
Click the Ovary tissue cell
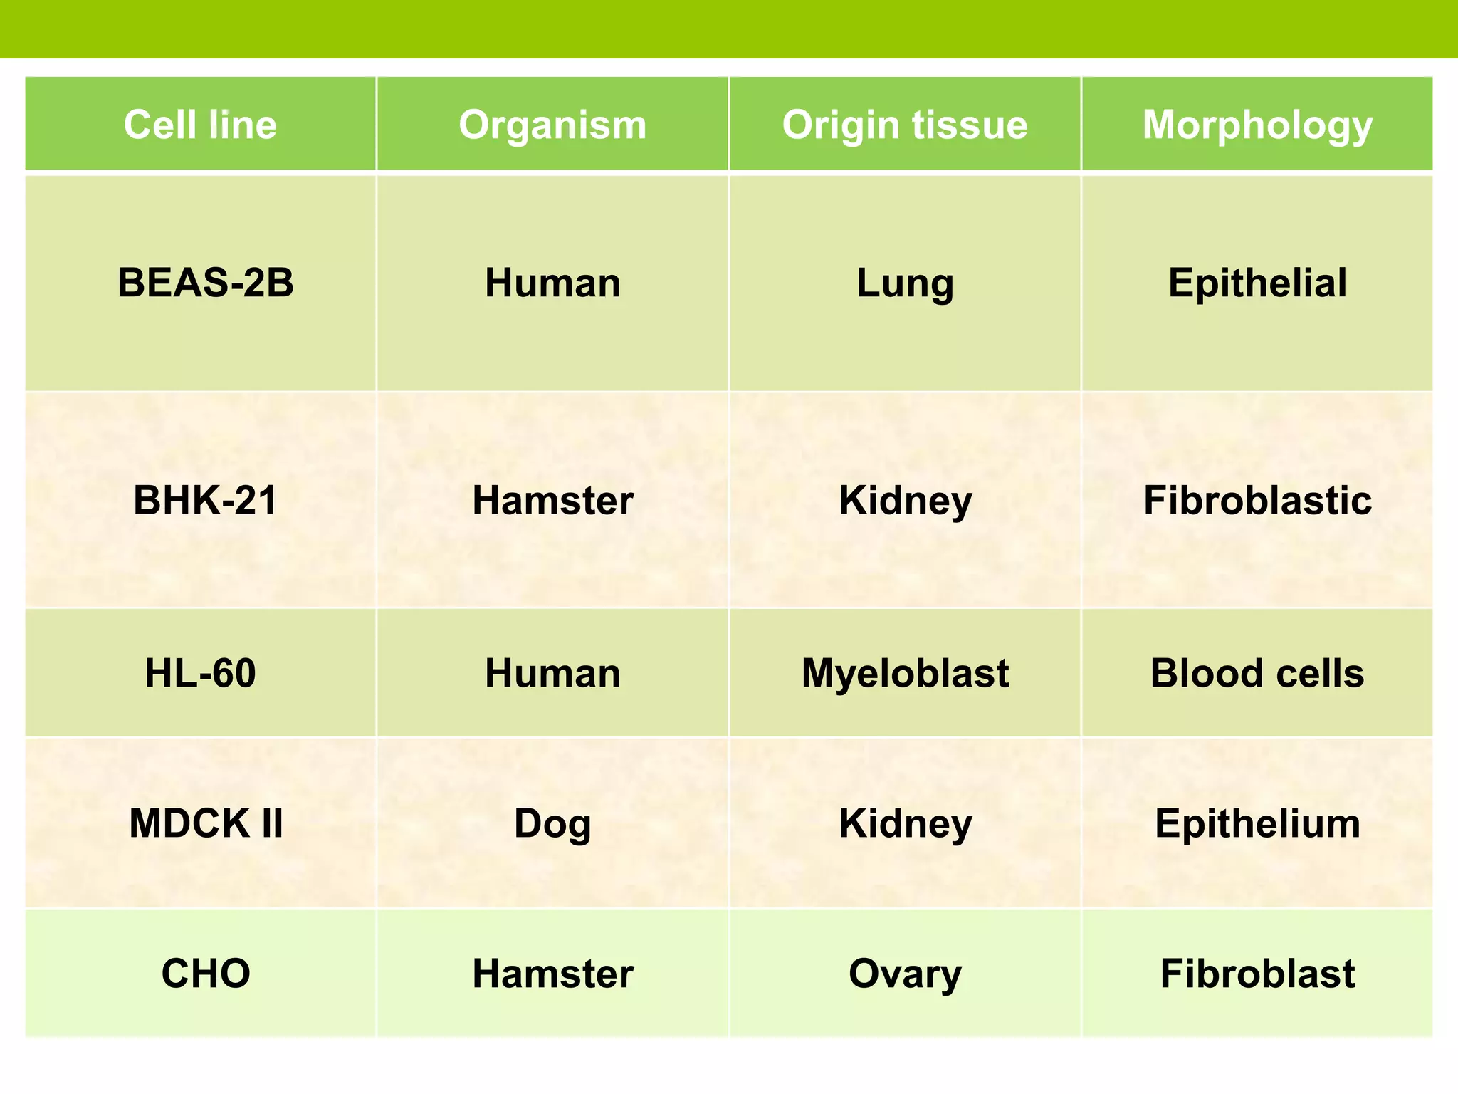coord(905,974)
